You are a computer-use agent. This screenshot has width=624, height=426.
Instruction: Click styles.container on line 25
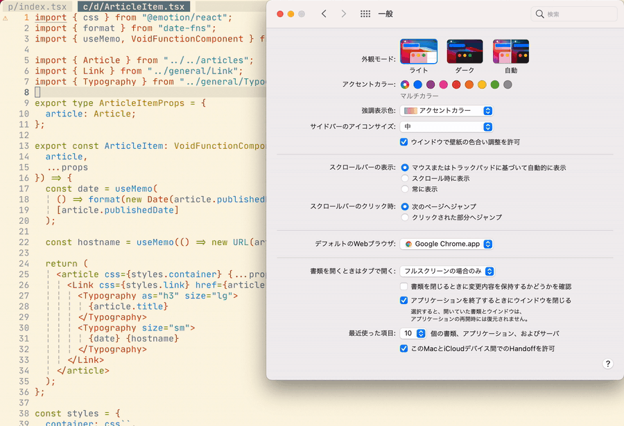pos(174,274)
